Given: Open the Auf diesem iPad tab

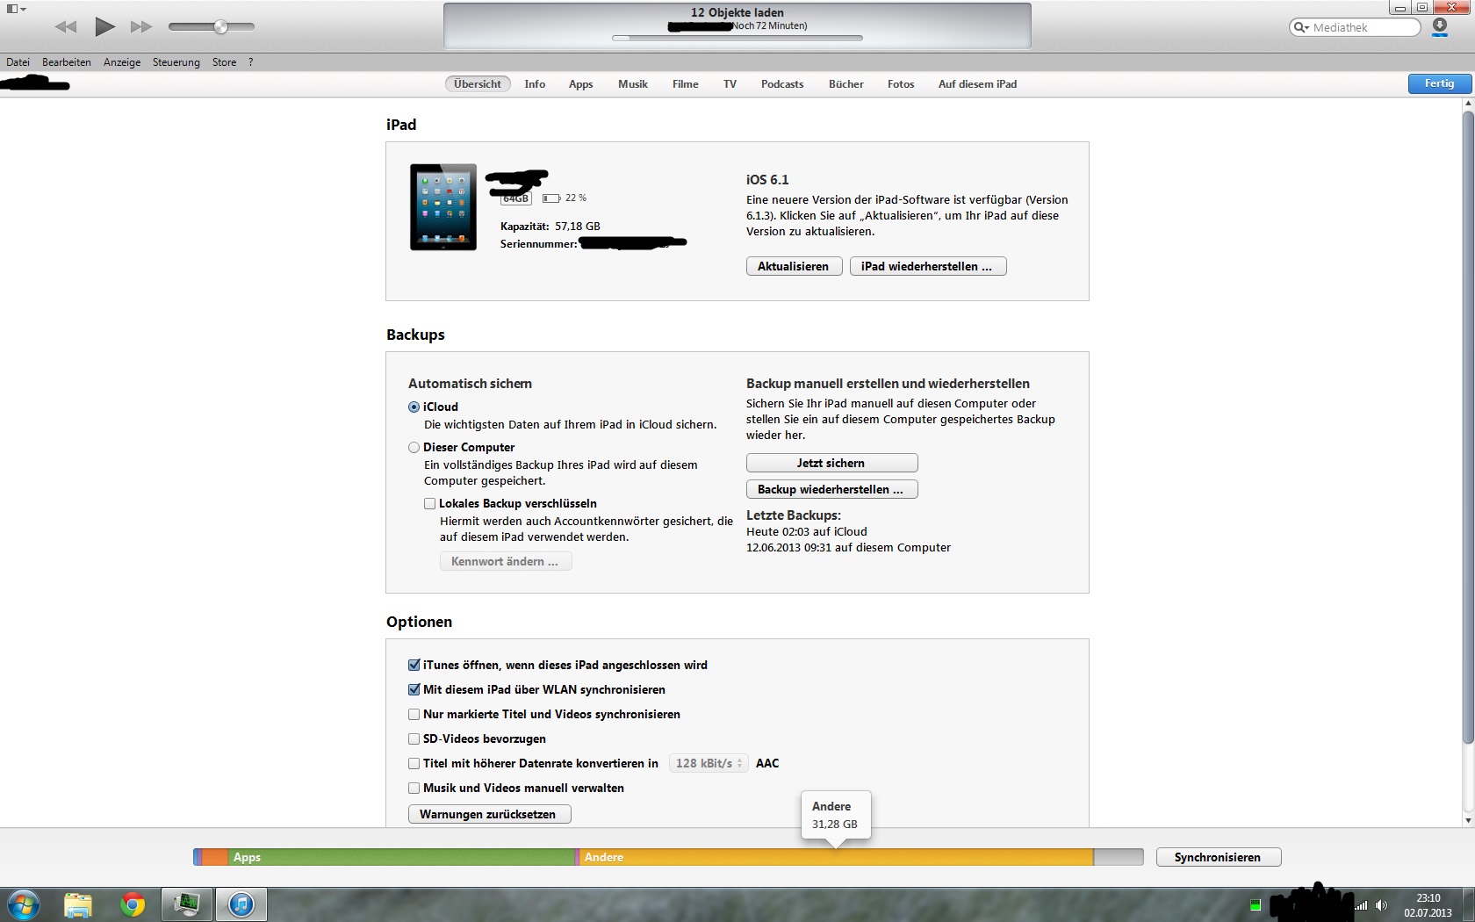Looking at the screenshot, I should (977, 84).
